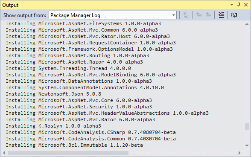Viewport: 251px width, 157px height.
Task: Click the Find Message in Code icon
Action: tap(186, 15)
